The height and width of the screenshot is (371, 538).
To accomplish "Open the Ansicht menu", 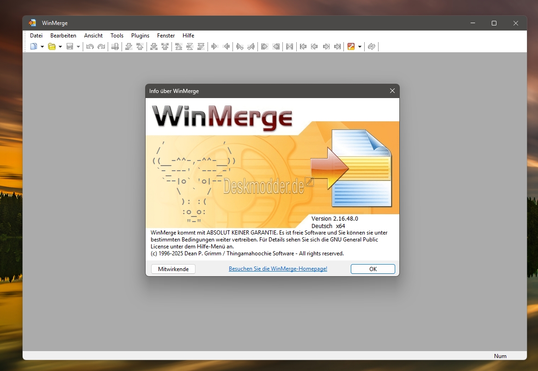I will [x=93, y=35].
